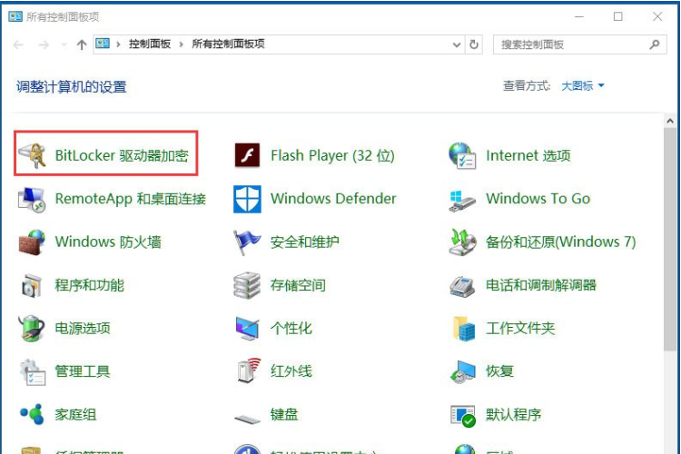The image size is (681, 454).
Task: Open the 工作文件夹 link
Action: point(520,329)
